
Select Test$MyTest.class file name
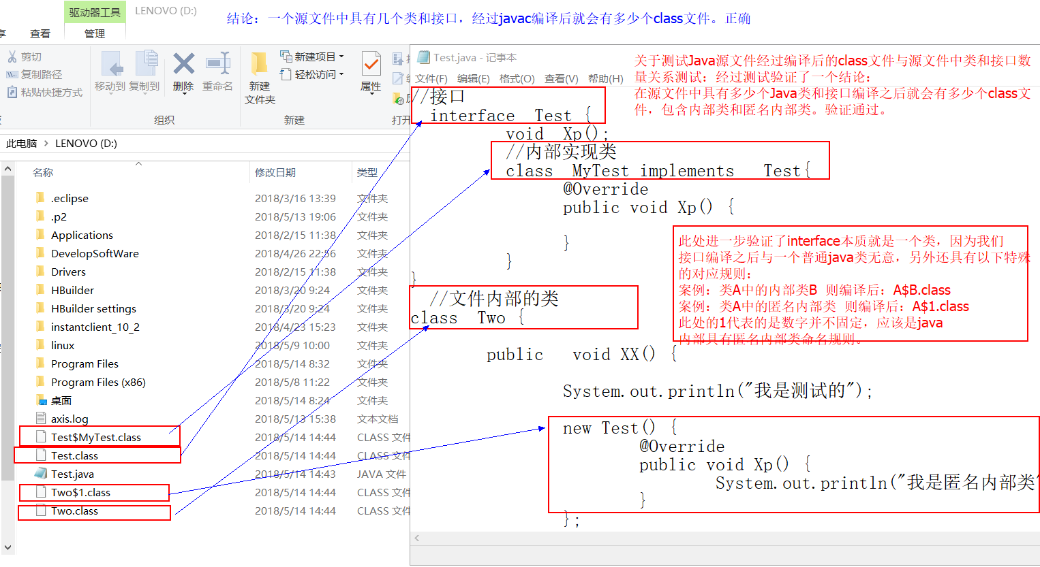click(96, 438)
